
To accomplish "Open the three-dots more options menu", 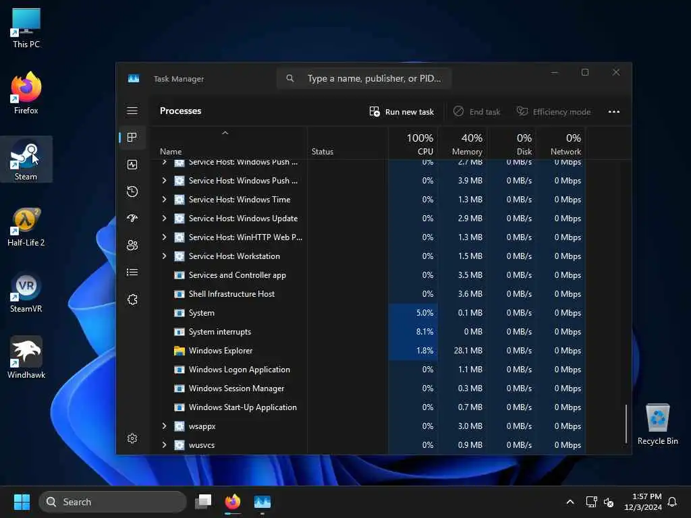I will click(x=614, y=111).
